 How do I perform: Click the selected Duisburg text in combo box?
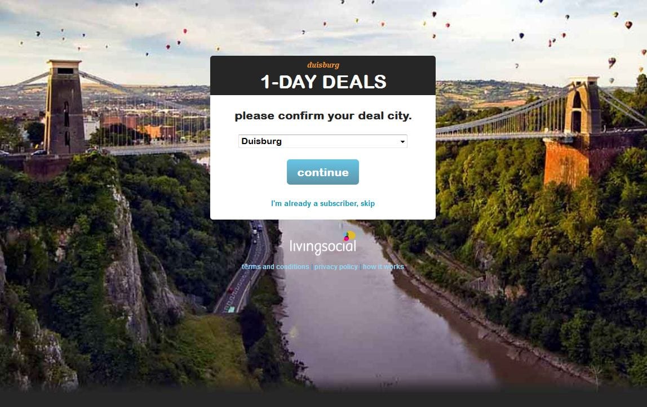(x=262, y=141)
